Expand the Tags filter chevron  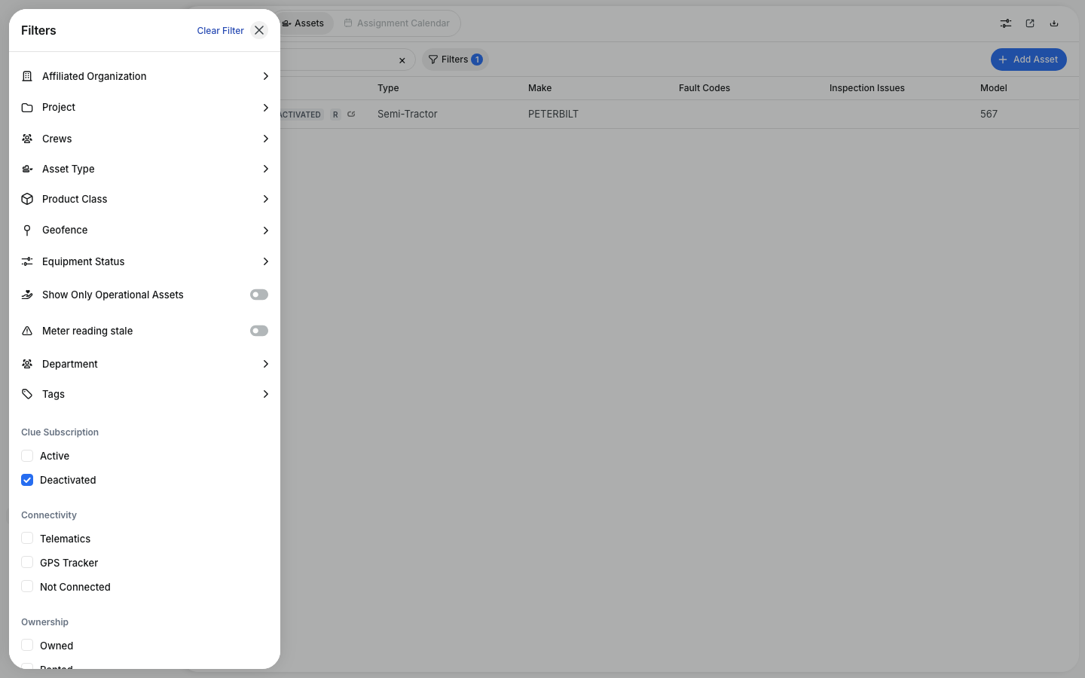265,394
